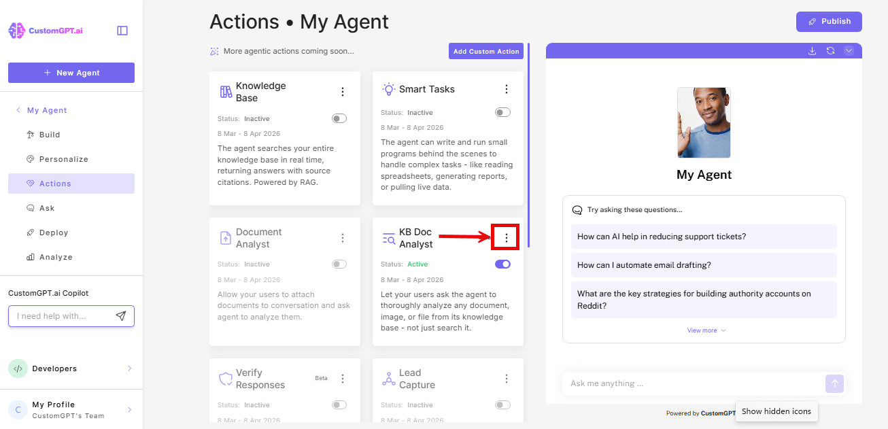Send the Copilot help message

click(120, 316)
